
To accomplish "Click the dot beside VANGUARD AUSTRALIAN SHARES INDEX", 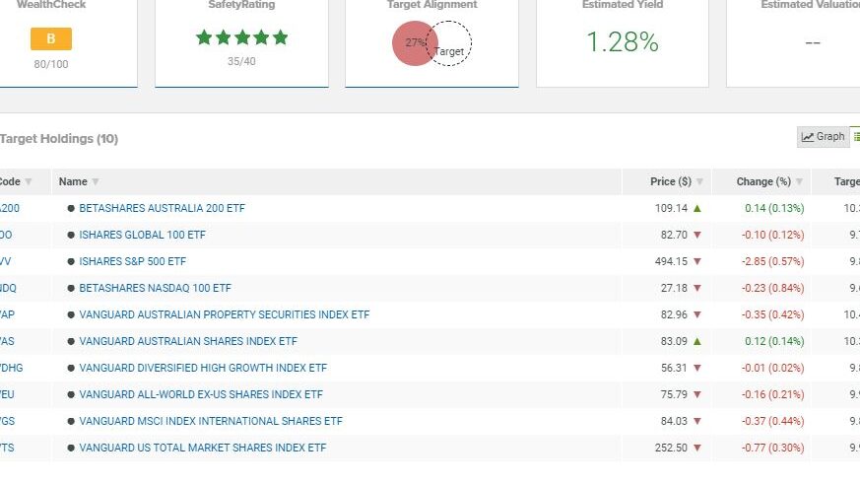I will click(71, 341).
